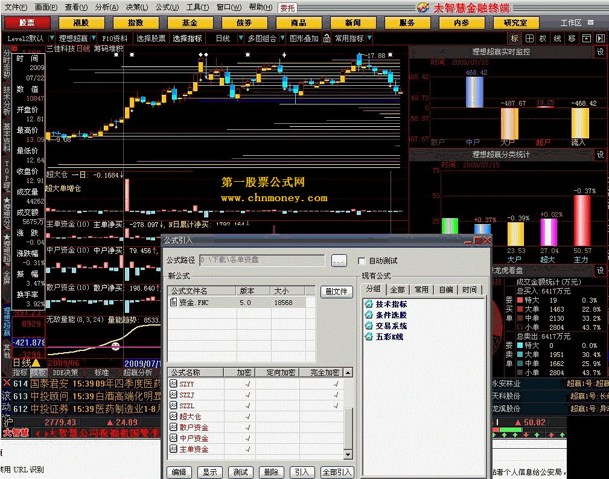This screenshot has height=479, width=609.
Task: Click the collapse-panel icon next to 移
Action: (x=587, y=39)
